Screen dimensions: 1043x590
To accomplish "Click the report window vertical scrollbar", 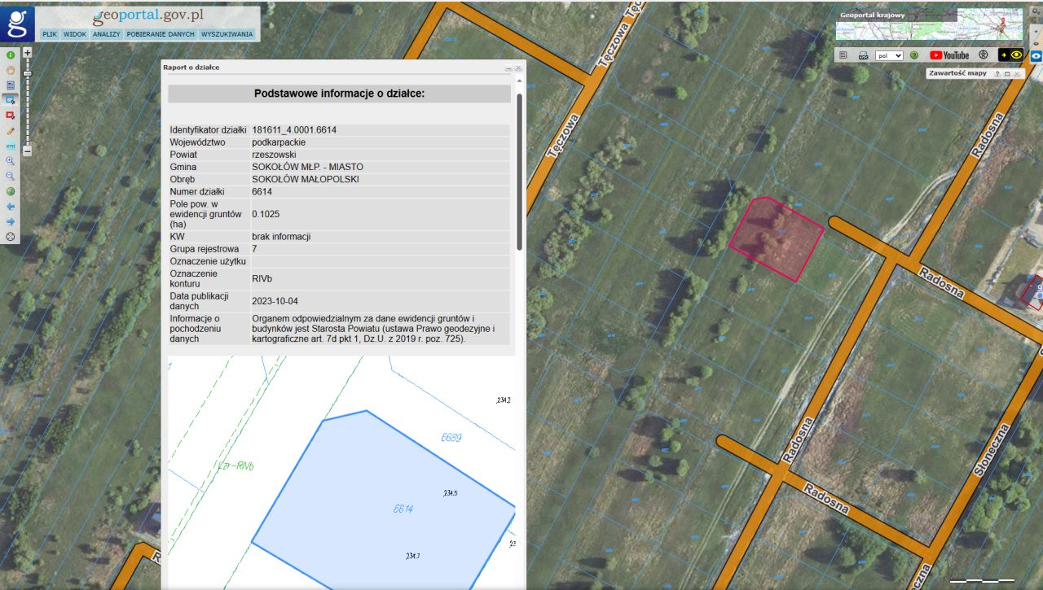I will click(519, 171).
